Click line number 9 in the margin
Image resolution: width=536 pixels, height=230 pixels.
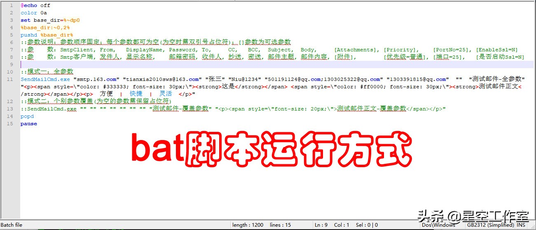(12, 64)
